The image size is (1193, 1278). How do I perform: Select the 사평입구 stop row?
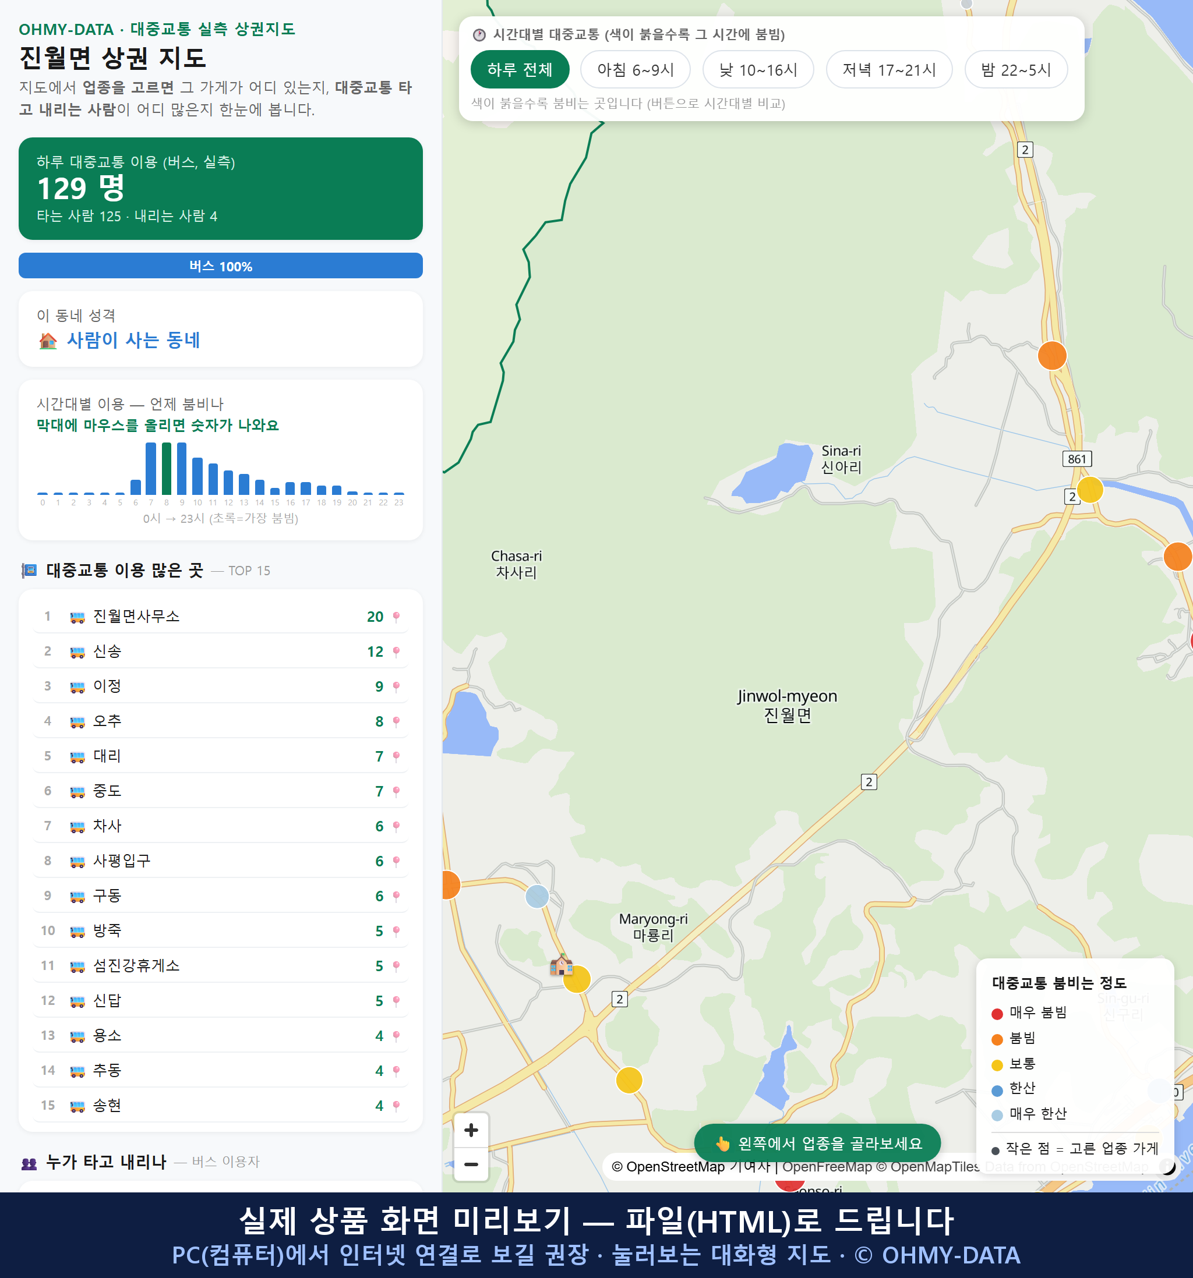pyautogui.click(x=221, y=862)
